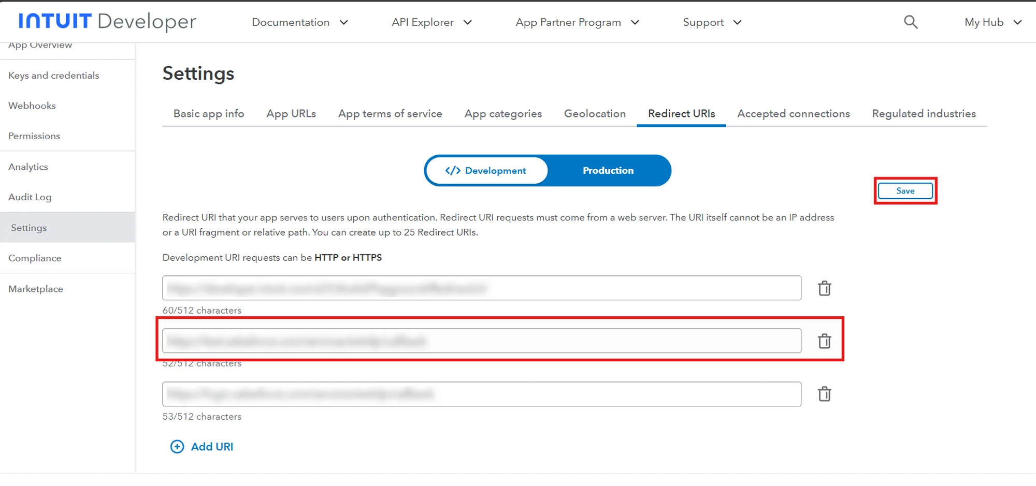Open the Documentation dropdown menu
The height and width of the screenshot is (486, 1036).
point(300,22)
